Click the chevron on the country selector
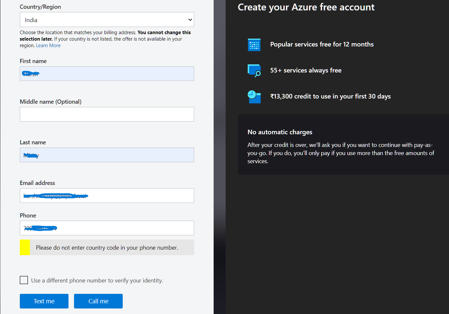The height and width of the screenshot is (314, 449). (190, 20)
